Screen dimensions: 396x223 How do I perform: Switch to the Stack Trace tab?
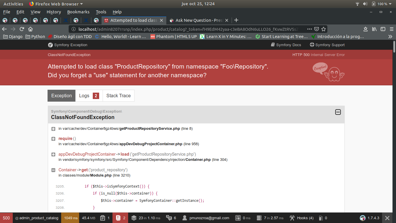click(x=119, y=96)
